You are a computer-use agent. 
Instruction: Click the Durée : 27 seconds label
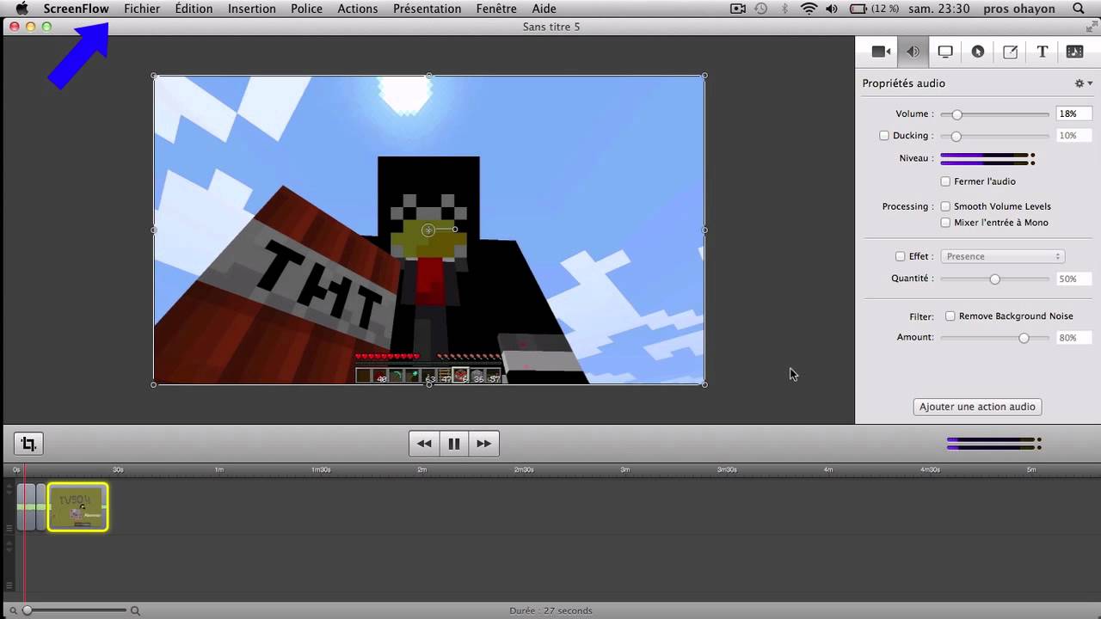(550, 610)
